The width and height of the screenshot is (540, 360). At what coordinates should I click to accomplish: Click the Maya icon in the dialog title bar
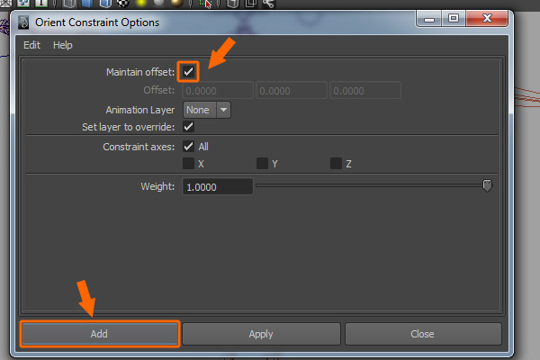point(23,22)
